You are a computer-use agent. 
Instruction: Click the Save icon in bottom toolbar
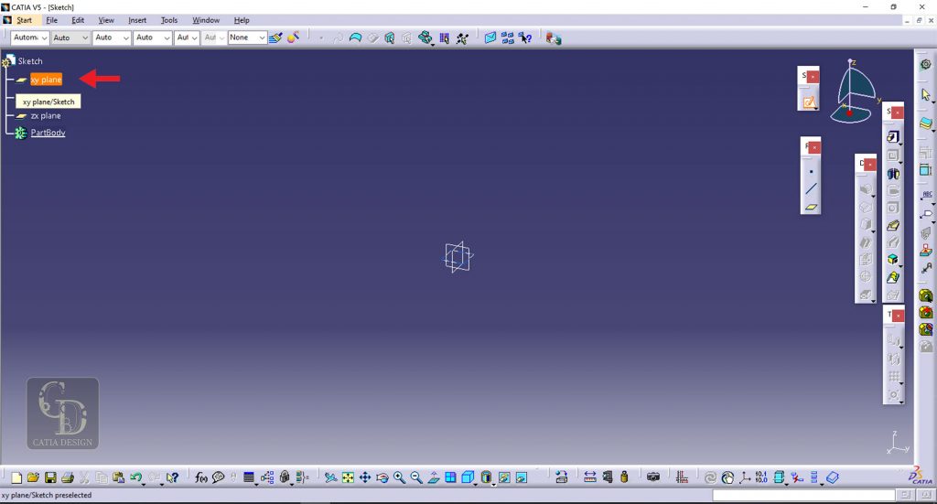(x=50, y=477)
